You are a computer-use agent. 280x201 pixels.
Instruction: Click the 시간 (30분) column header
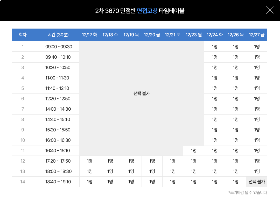58,35
